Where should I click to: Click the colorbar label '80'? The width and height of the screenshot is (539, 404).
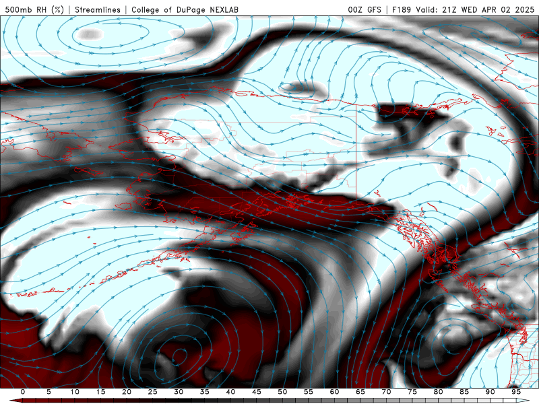click(x=438, y=392)
